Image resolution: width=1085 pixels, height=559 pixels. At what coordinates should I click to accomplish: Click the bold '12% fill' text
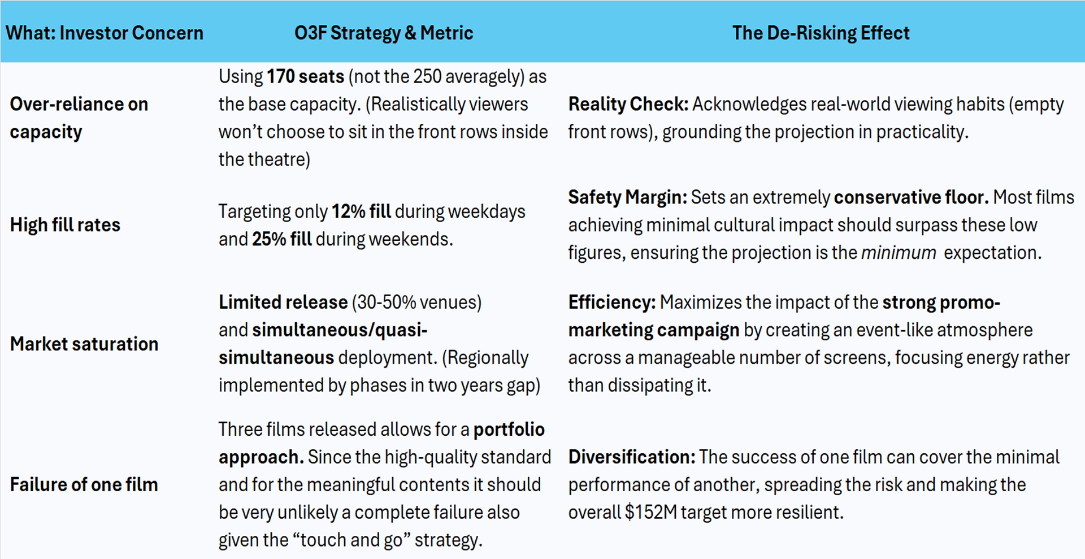(361, 211)
